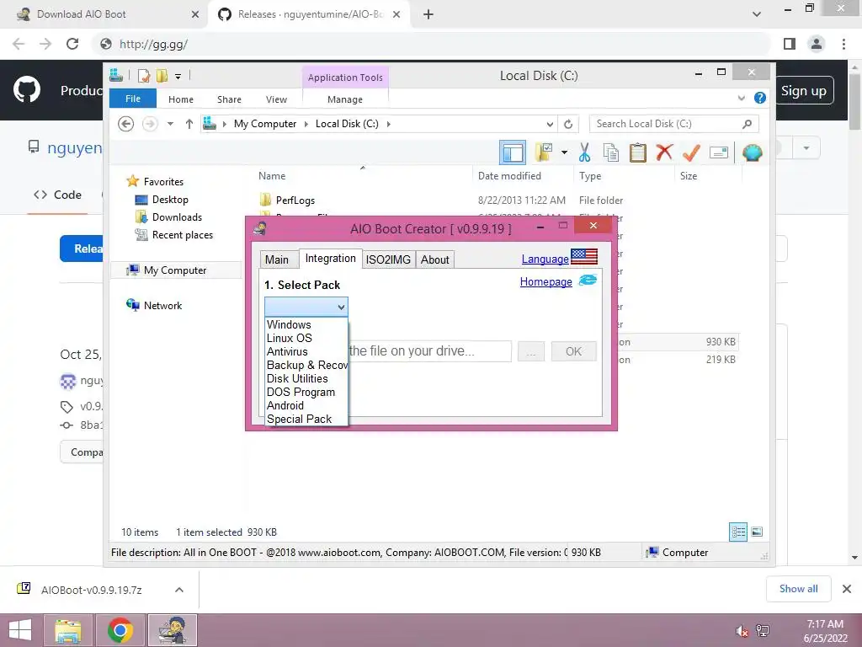The height and width of the screenshot is (647, 862).
Task: Switch to the Share ribbon tab
Action: click(x=229, y=99)
